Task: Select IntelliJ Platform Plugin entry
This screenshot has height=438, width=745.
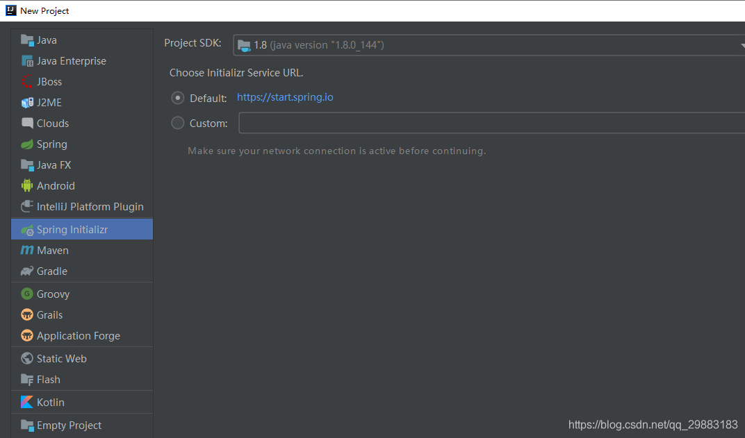Action: 82,206
